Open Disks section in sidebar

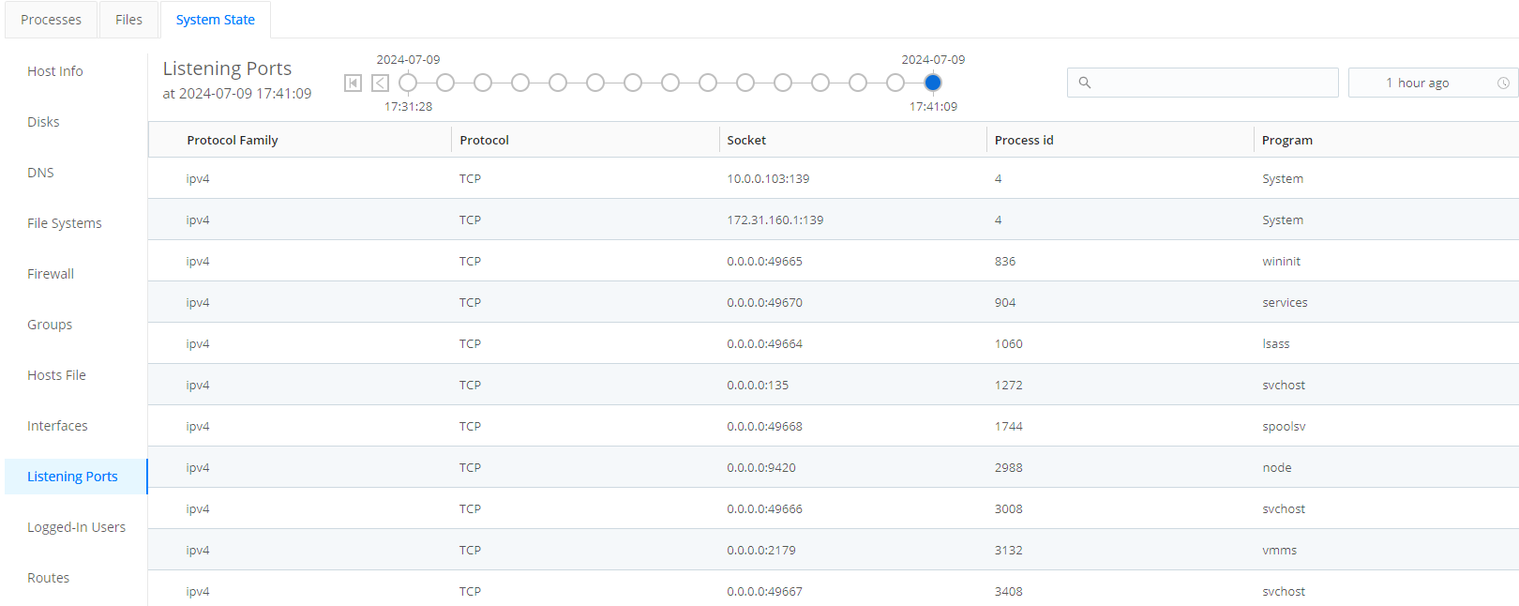[43, 122]
